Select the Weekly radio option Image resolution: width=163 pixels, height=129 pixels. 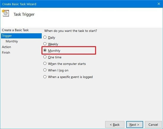[x=45, y=44]
